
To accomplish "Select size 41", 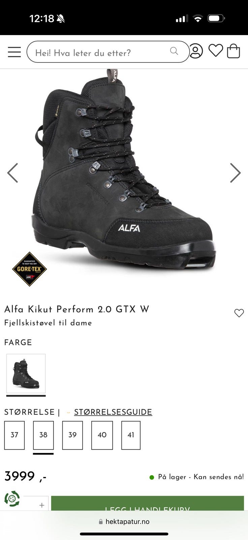I will (131, 435).
